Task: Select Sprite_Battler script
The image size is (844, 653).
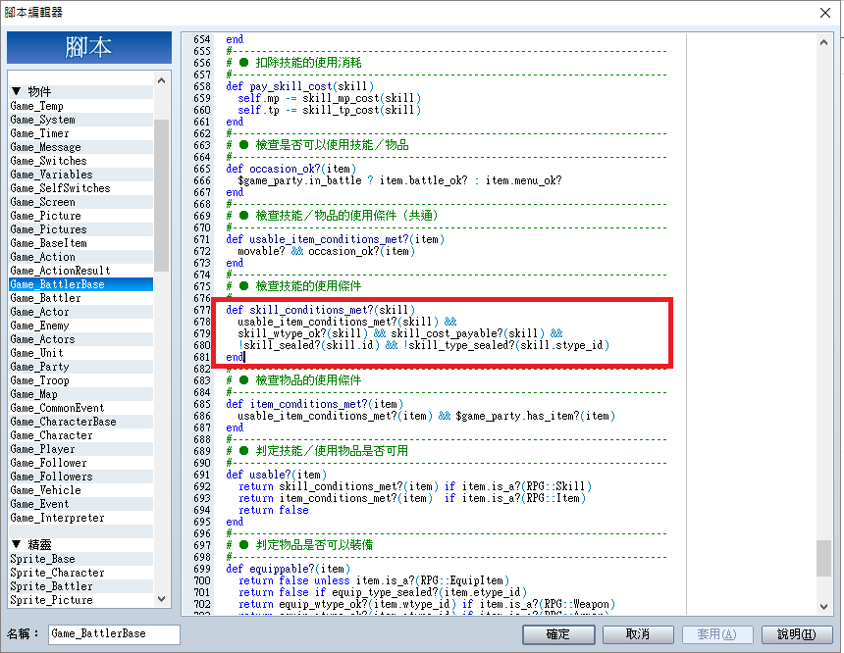Action: pyautogui.click(x=80, y=586)
